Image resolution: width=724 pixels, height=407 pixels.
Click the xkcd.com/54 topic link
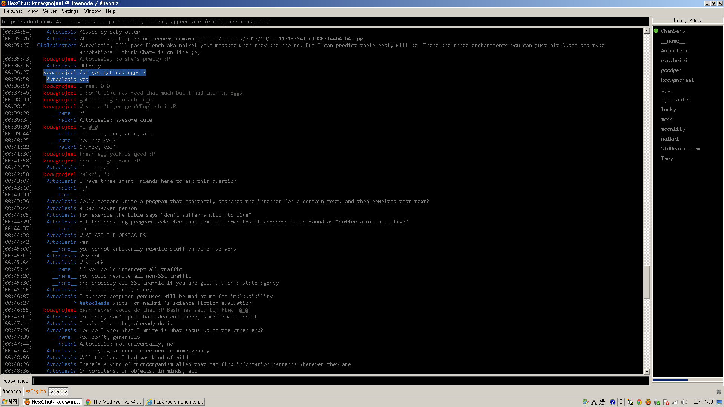pyautogui.click(x=32, y=21)
